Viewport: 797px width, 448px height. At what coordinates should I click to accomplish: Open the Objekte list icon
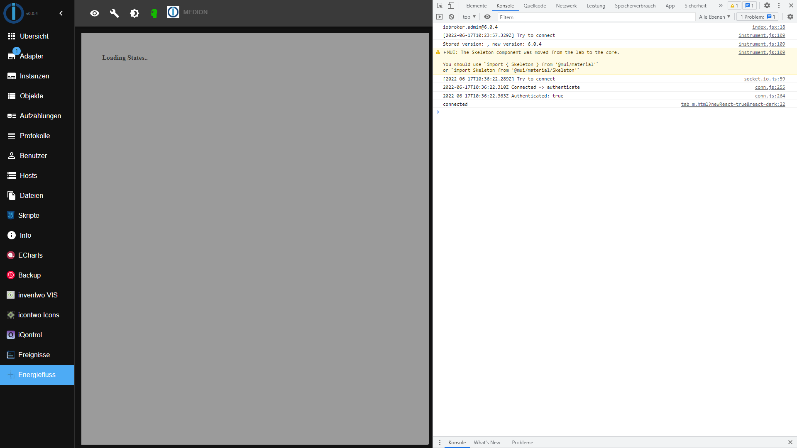click(x=12, y=96)
